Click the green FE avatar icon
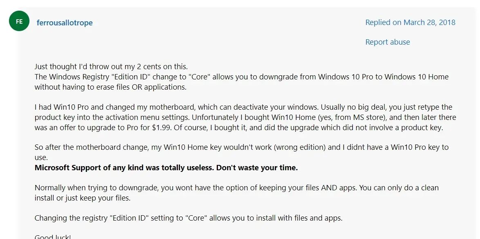The height and width of the screenshot is (239, 480). [x=19, y=21]
